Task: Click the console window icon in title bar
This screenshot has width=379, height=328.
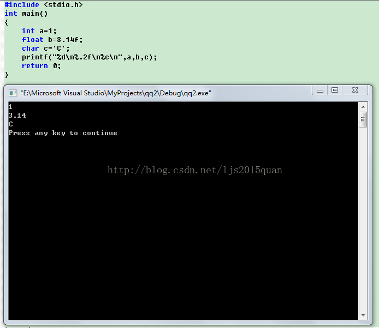Action: click(13, 93)
